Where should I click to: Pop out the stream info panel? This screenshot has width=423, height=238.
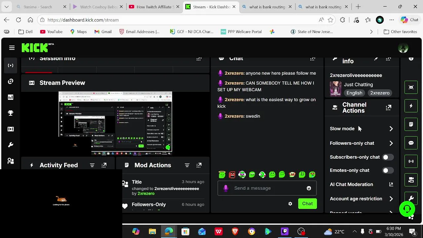[389, 59]
